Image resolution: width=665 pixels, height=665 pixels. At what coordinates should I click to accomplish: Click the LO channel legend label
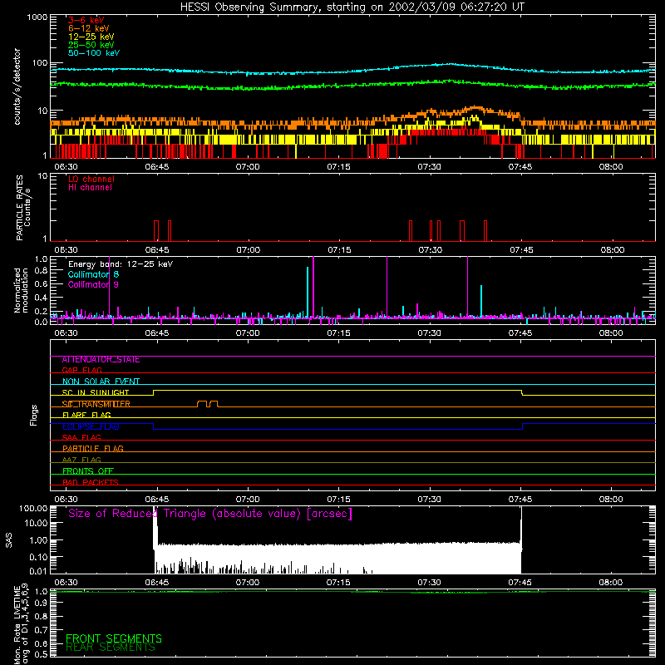click(x=91, y=179)
